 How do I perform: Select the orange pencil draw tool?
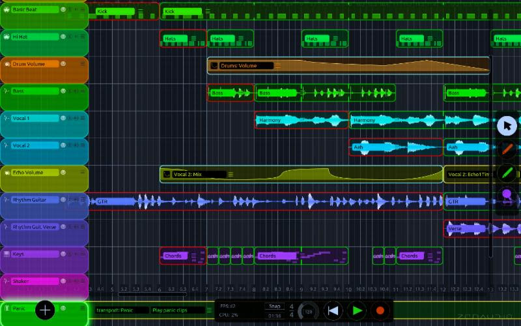(507, 149)
